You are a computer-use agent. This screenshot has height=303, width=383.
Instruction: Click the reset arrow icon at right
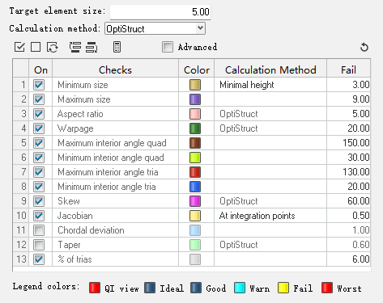364,47
